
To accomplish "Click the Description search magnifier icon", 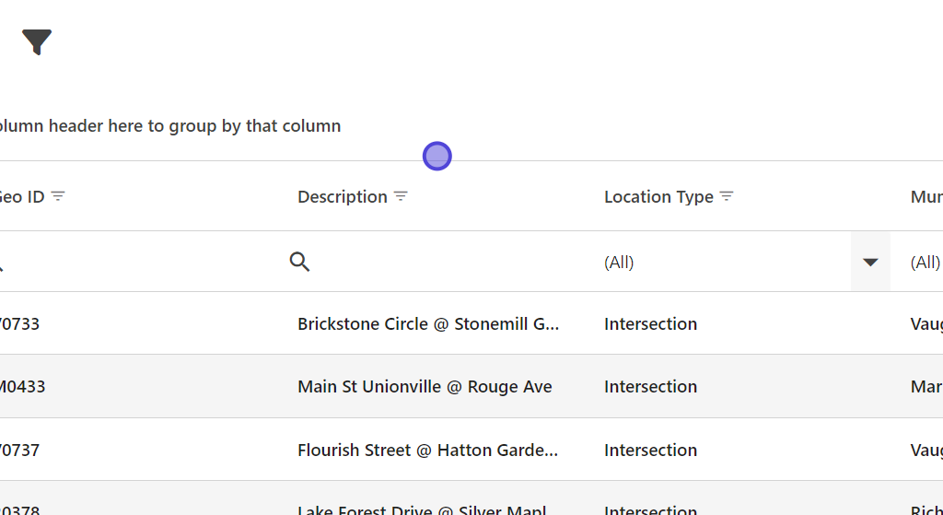I will pos(299,262).
